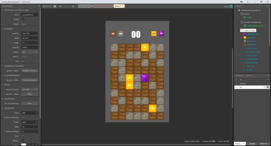Toggle Activer le BBCode checkbox

[23, 117]
